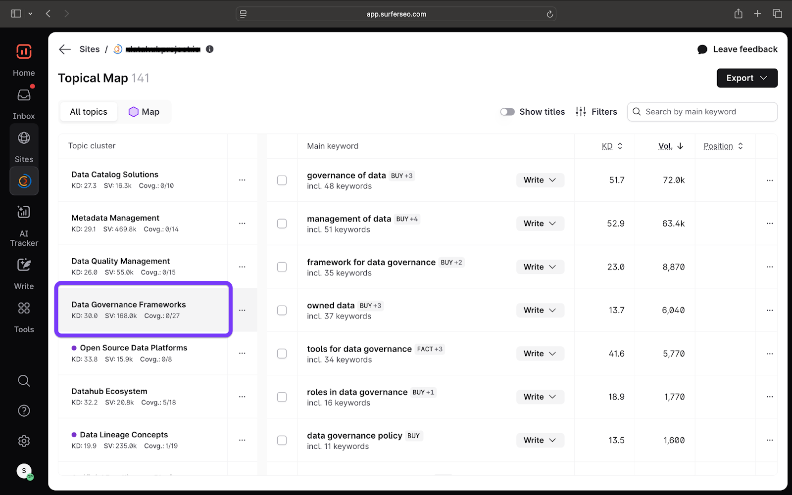The height and width of the screenshot is (495, 792).
Task: Switch to the Map tab
Action: [144, 112]
